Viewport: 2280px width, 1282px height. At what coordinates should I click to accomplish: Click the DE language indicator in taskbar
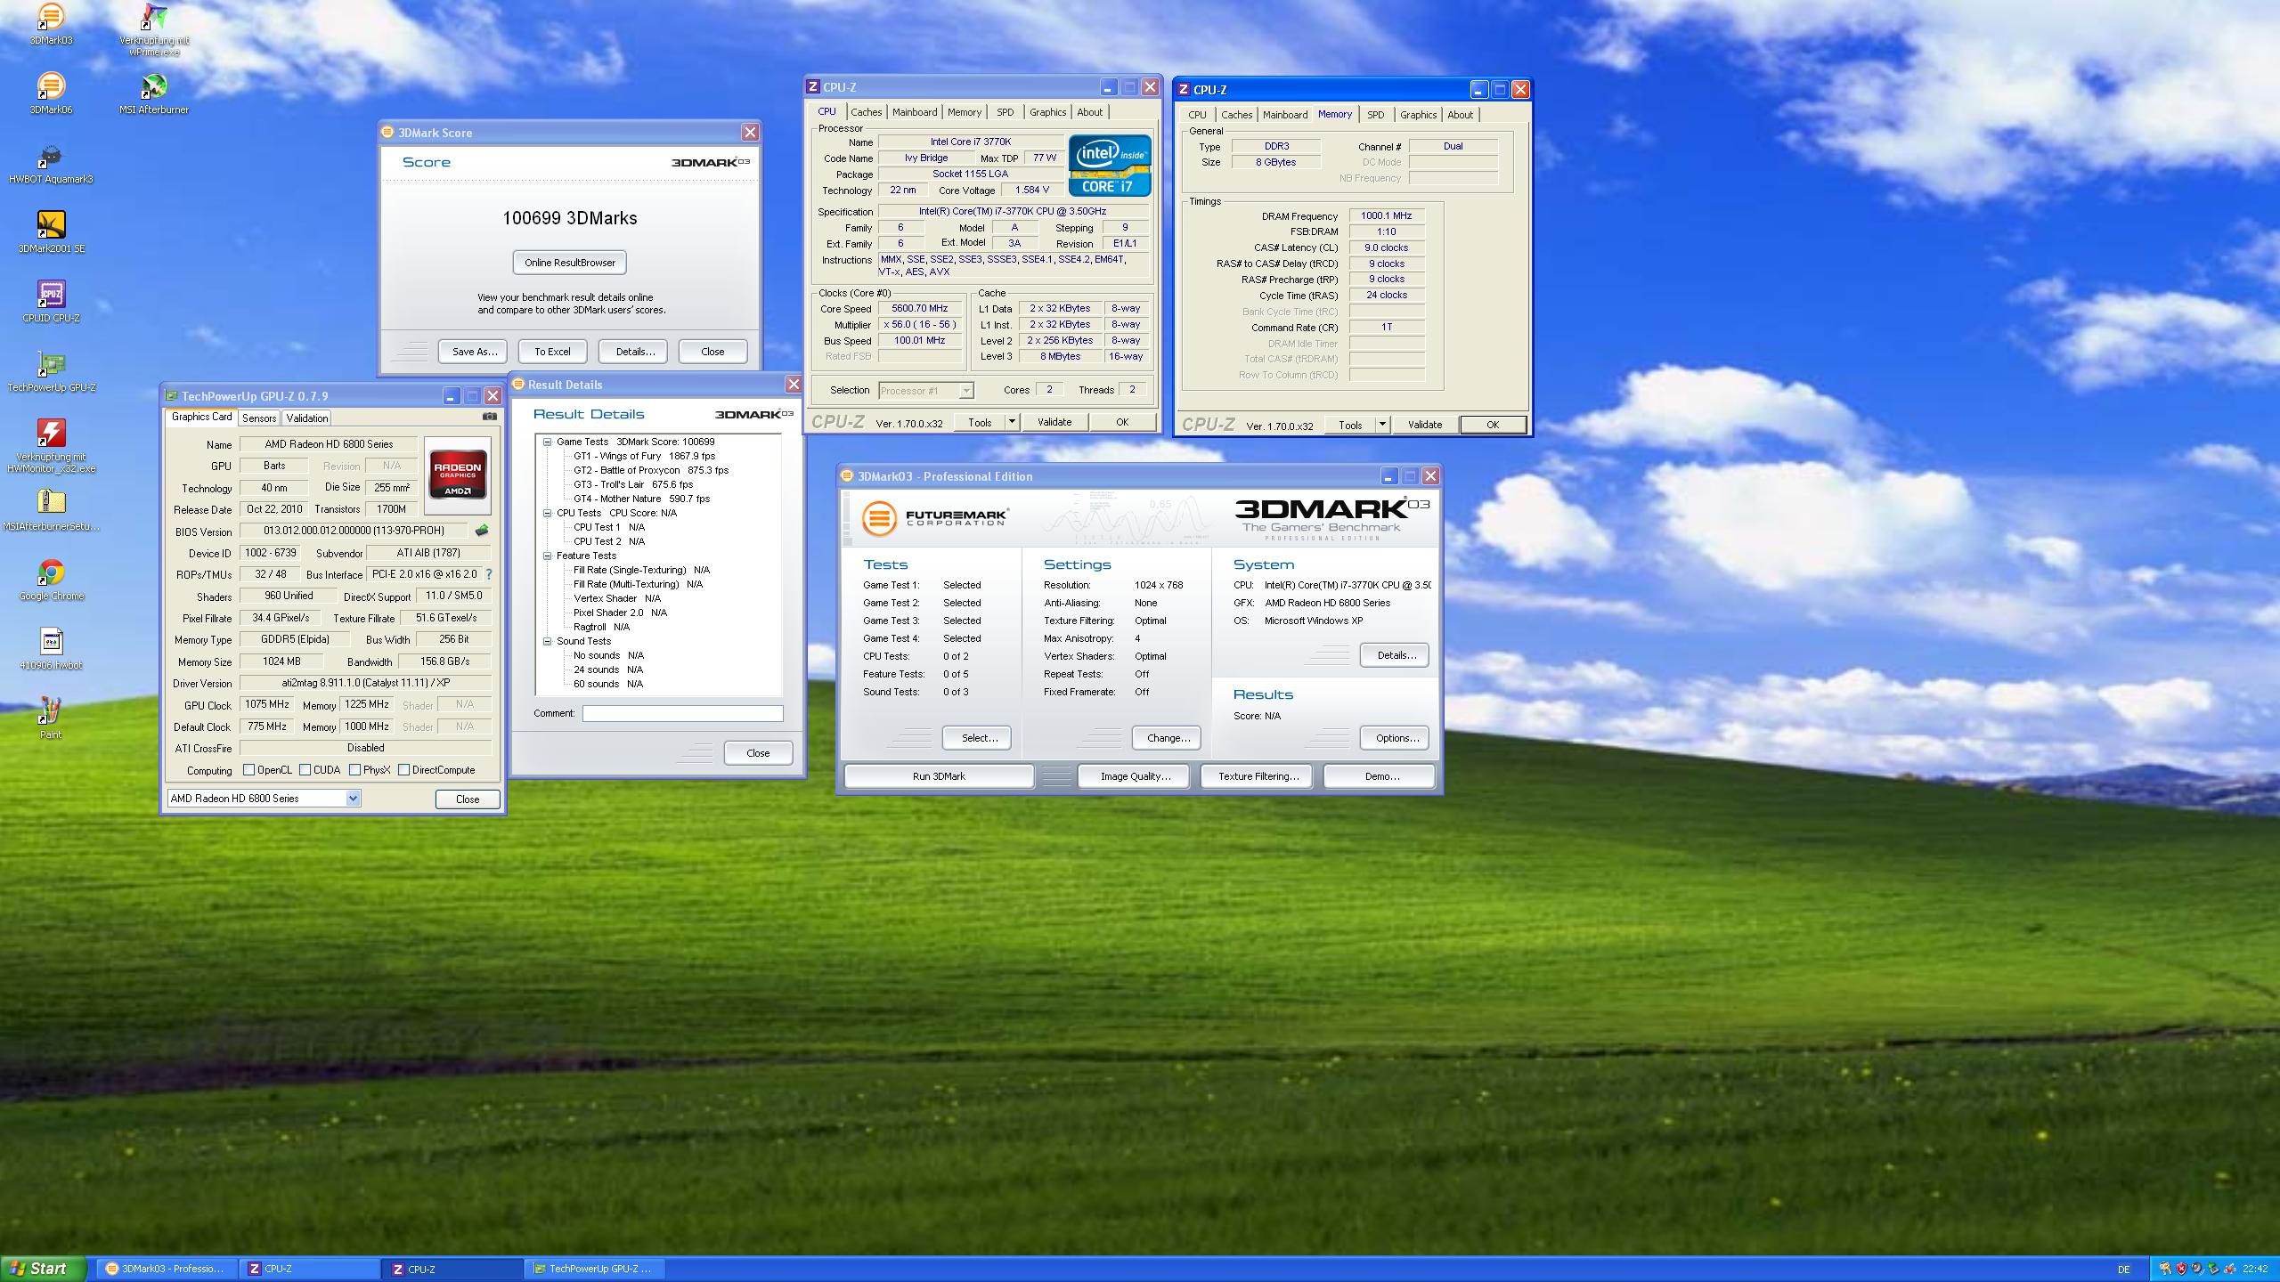[2124, 1270]
